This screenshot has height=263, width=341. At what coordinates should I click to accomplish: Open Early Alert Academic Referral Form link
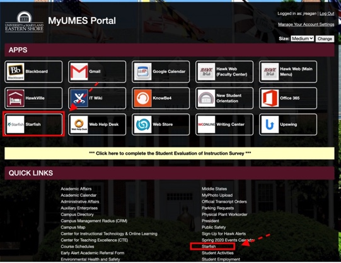click(x=93, y=253)
